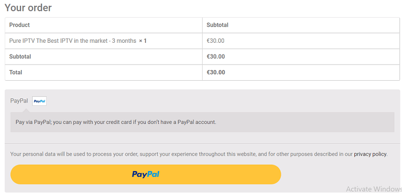Click the yellow PayPal checkout button
The width and height of the screenshot is (402, 194).
click(146, 174)
